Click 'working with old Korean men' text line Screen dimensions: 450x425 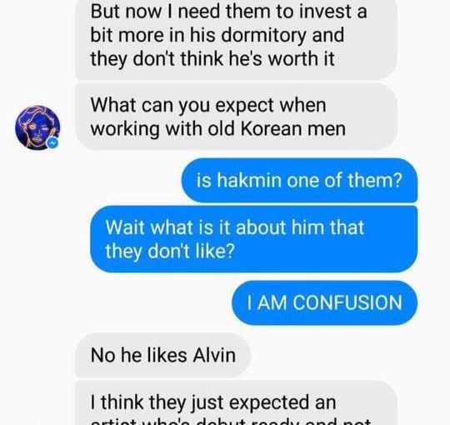click(x=218, y=129)
